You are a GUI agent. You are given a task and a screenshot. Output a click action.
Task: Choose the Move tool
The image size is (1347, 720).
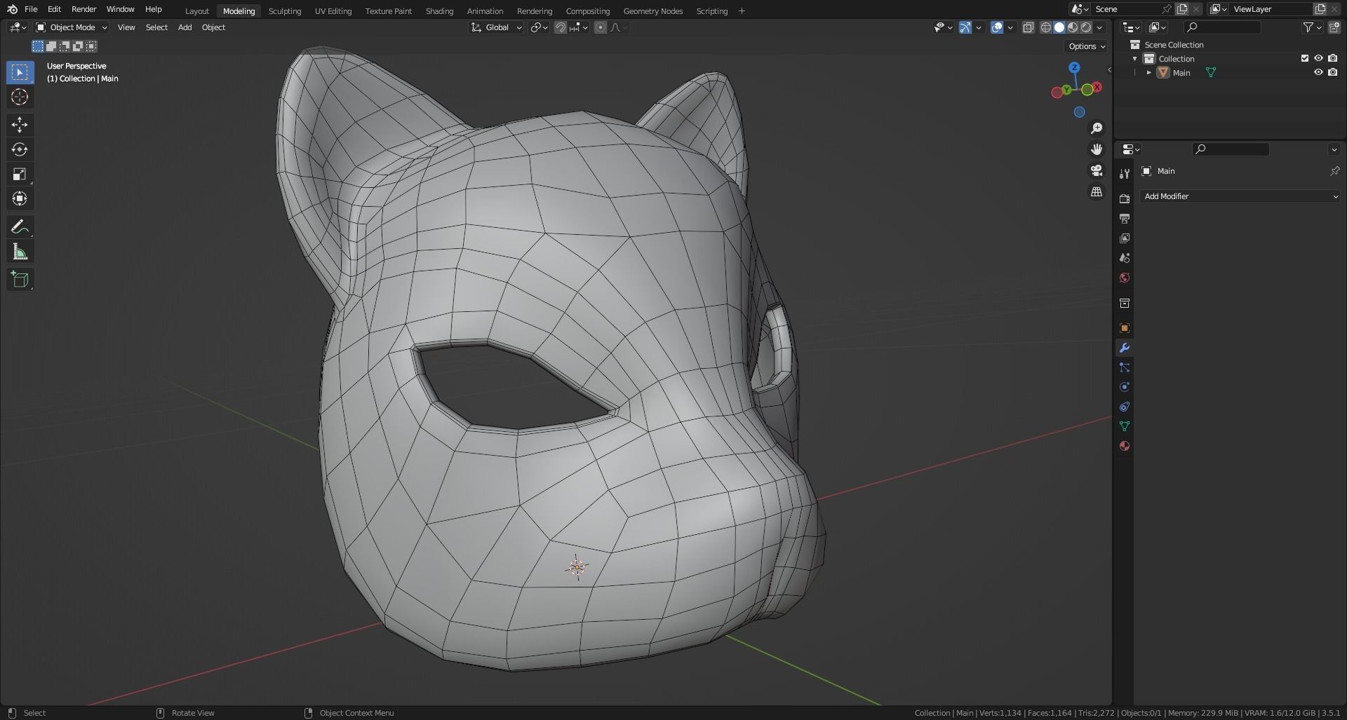pyautogui.click(x=20, y=125)
